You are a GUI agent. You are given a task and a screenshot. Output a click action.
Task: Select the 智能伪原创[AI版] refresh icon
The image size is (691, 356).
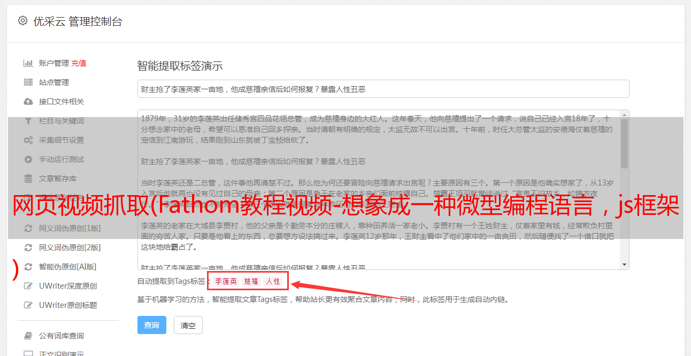[28, 267]
